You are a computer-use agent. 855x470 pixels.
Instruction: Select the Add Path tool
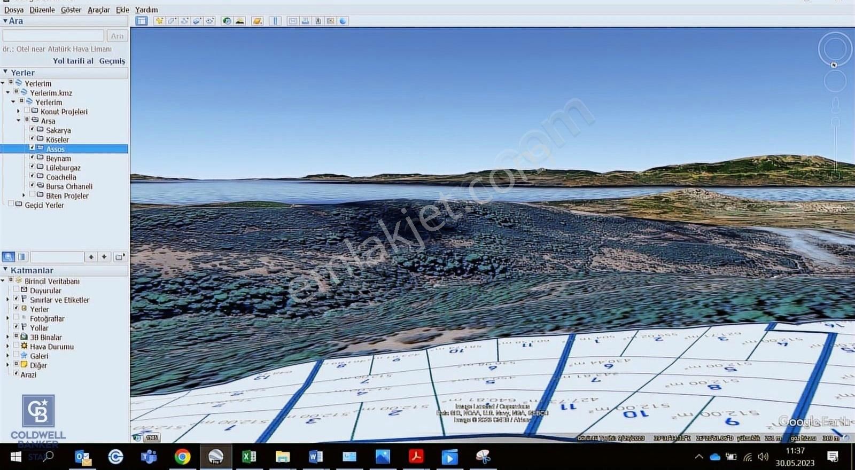coord(184,21)
